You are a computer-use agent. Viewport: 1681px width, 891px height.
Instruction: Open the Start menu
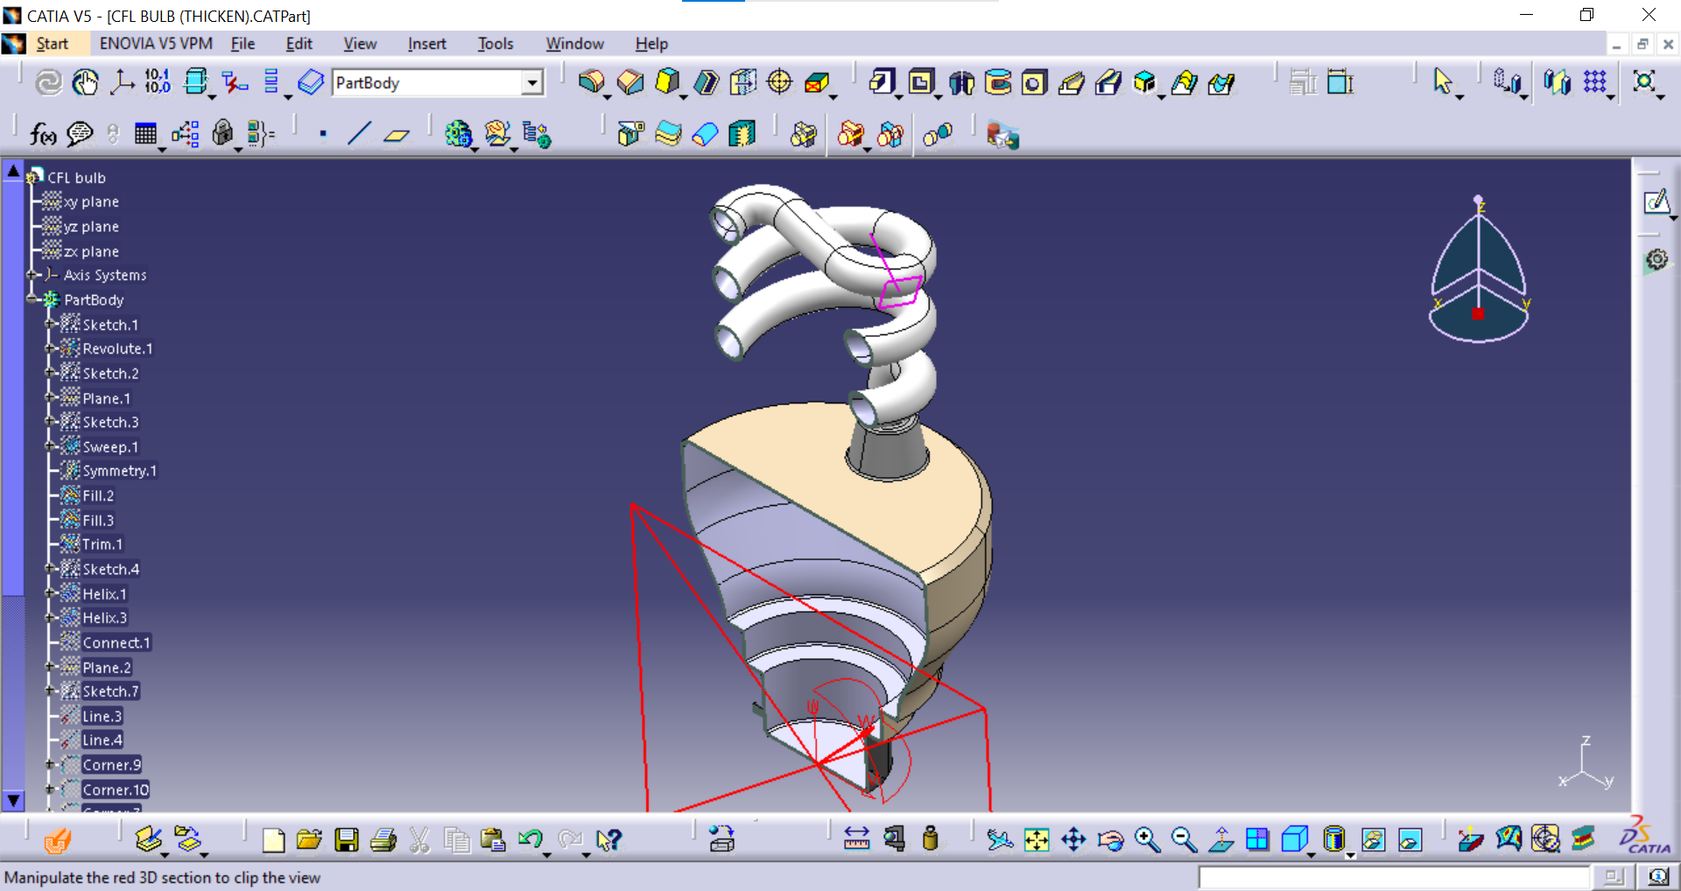pyautogui.click(x=52, y=44)
